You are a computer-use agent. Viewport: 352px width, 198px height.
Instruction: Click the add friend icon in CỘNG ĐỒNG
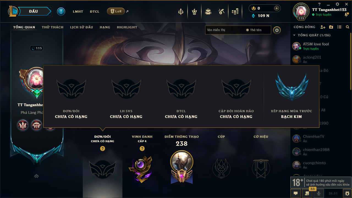pyautogui.click(x=323, y=27)
